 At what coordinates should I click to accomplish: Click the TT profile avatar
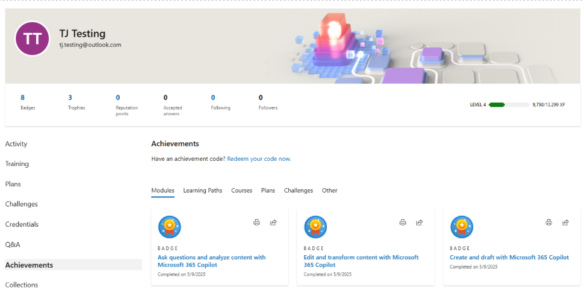(32, 39)
